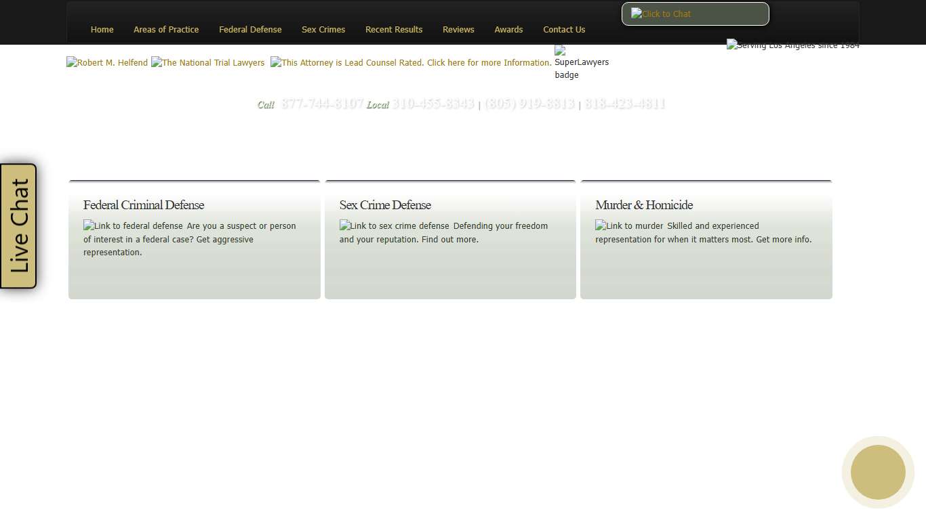Viewport: 926px width, 520px height.
Task: Open the Areas of Practice menu
Action: [166, 29]
